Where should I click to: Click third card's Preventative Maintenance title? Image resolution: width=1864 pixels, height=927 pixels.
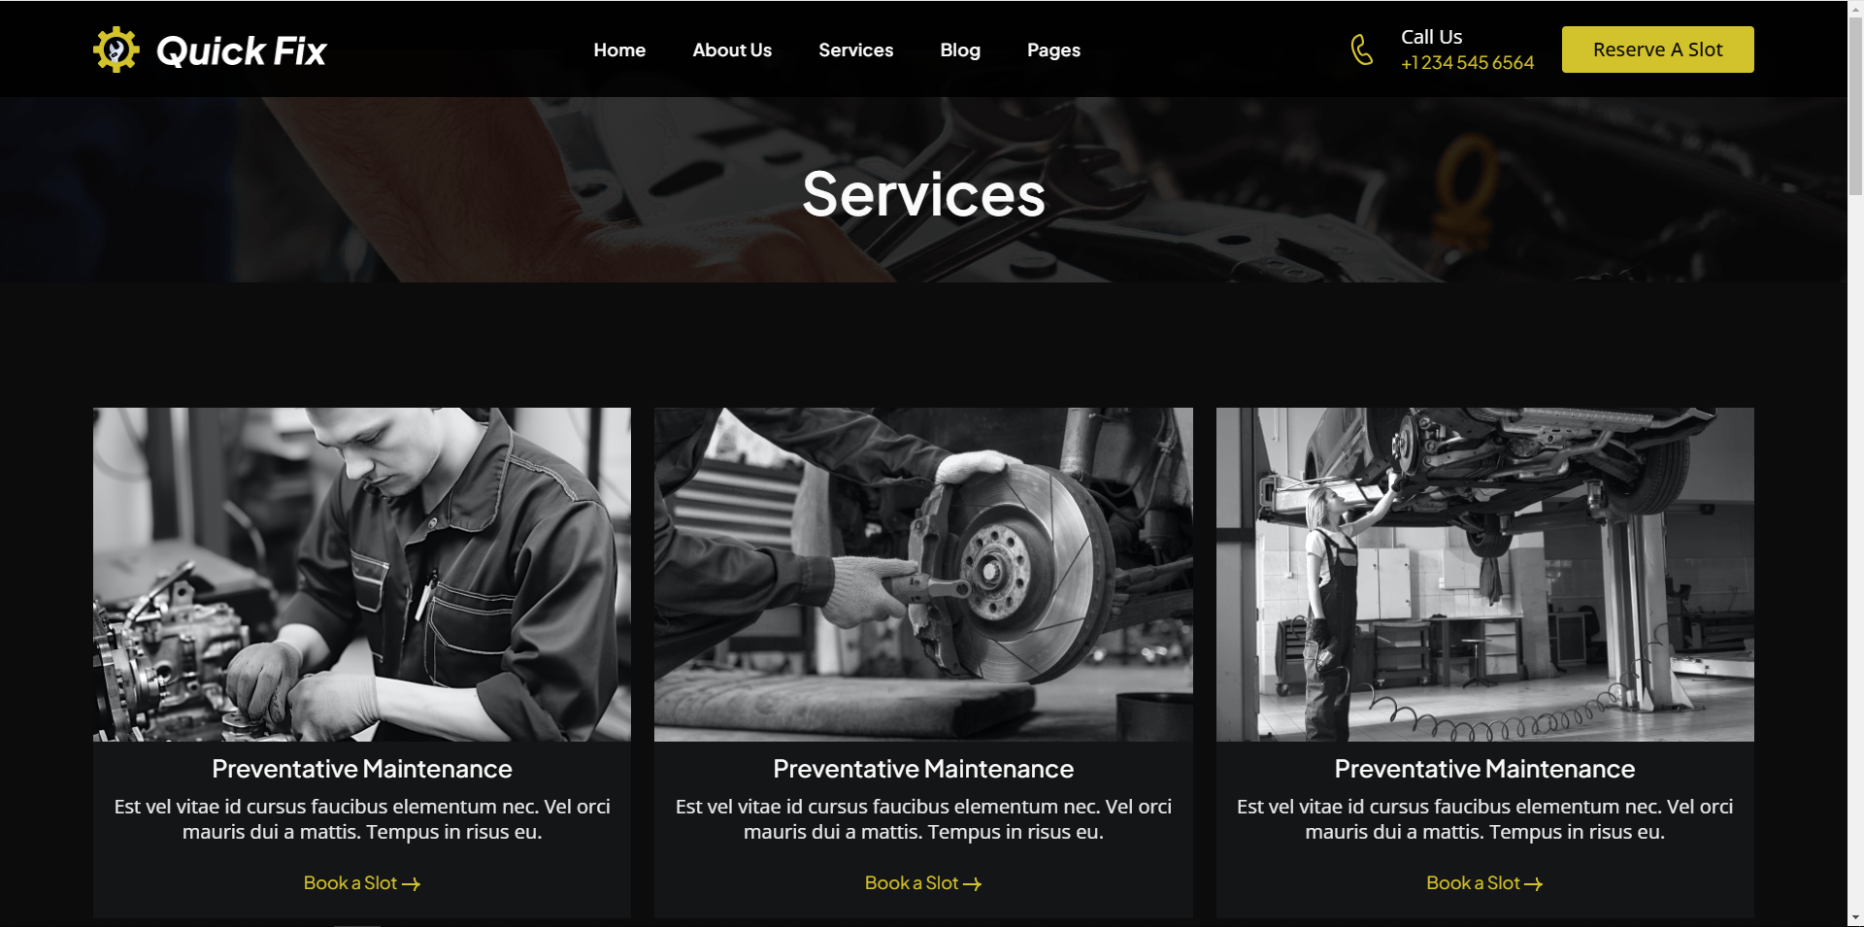[x=1484, y=769]
